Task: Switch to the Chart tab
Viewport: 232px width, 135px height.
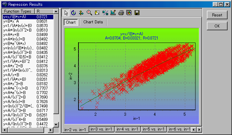Action: tap(71, 22)
